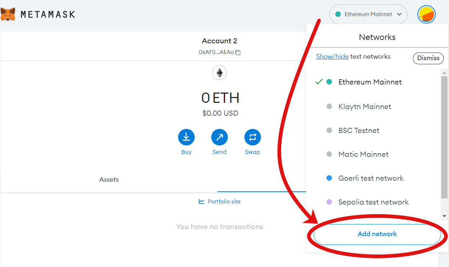Open the Ethereum Mainnet network dropdown

368,14
